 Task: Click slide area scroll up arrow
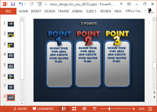(x=154, y=19)
